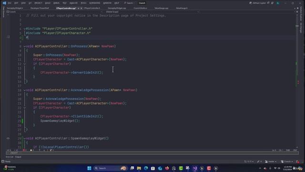Screen dimensions: 305x172
Task: Open the green Camtasia taskbar icon
Action: [181, 168]
